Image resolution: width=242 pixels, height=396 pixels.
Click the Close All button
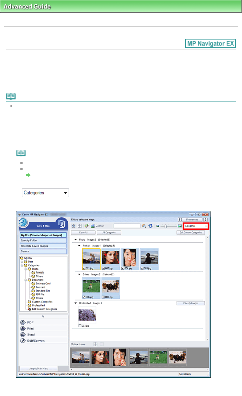click(x=83, y=233)
